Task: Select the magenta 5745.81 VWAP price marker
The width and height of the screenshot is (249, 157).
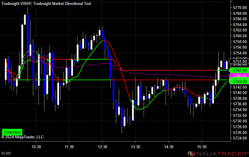Action: [x=239, y=76]
